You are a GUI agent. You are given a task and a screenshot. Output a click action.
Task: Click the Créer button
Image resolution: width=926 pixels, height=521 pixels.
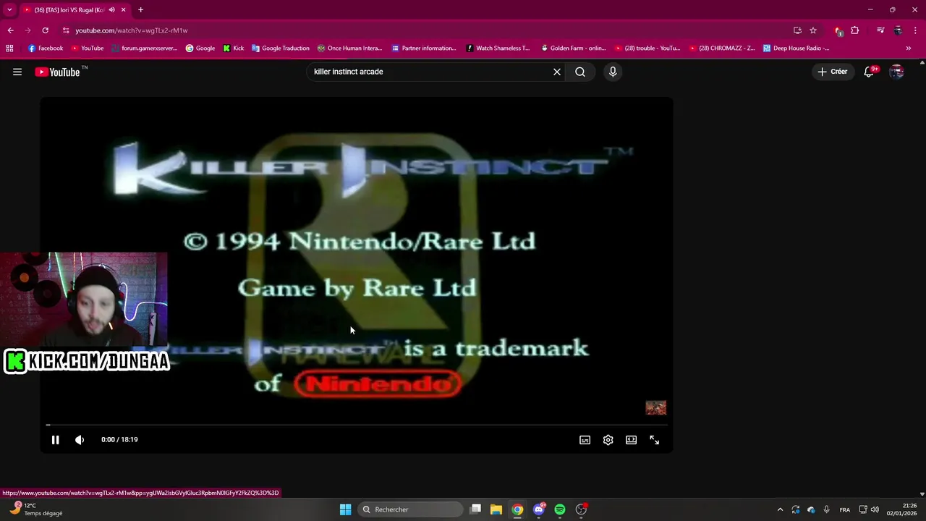click(832, 72)
